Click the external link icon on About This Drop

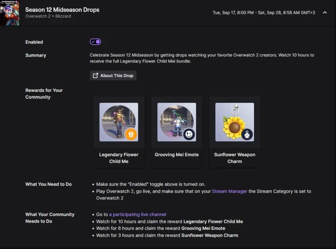pyautogui.click(x=96, y=75)
